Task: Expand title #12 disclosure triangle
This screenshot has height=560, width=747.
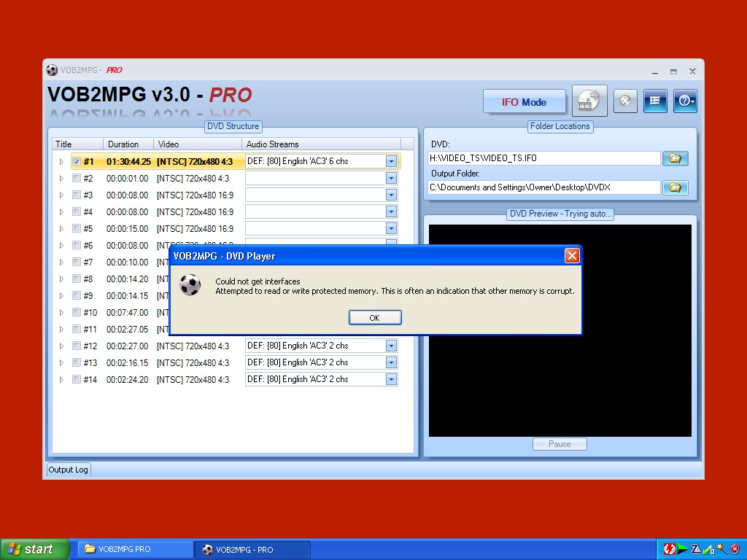Action: [61, 346]
